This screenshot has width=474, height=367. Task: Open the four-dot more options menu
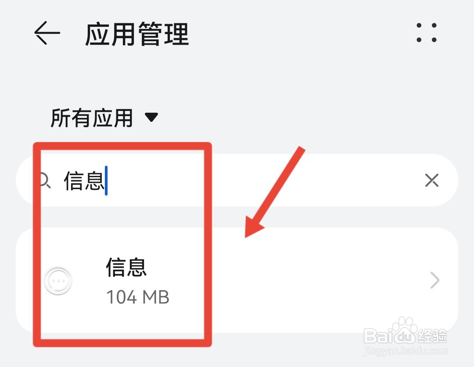[x=427, y=32]
